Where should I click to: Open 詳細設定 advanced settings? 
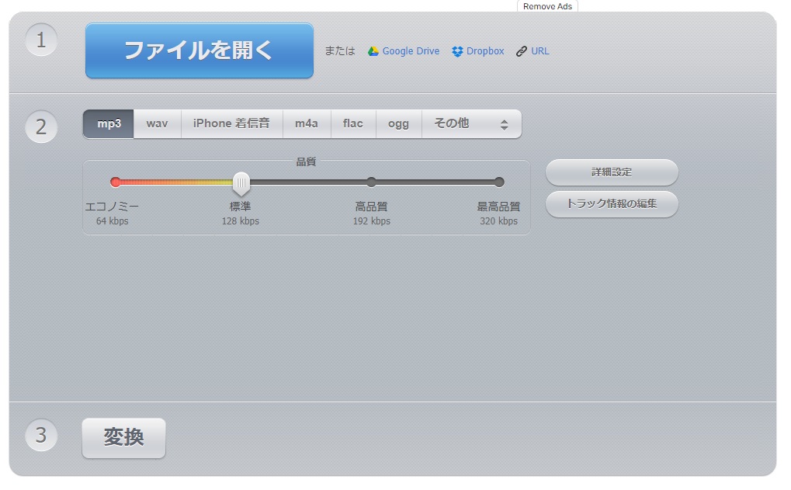612,172
